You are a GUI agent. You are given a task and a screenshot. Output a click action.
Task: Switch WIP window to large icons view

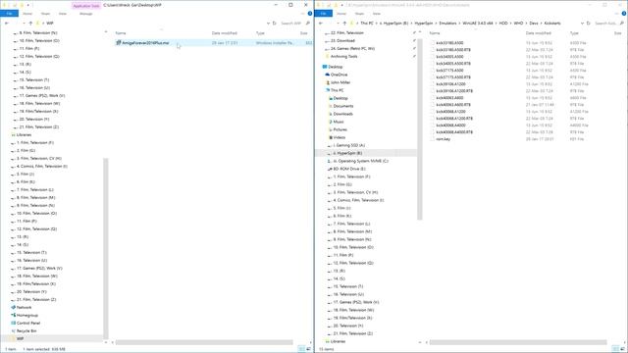pos(309,349)
